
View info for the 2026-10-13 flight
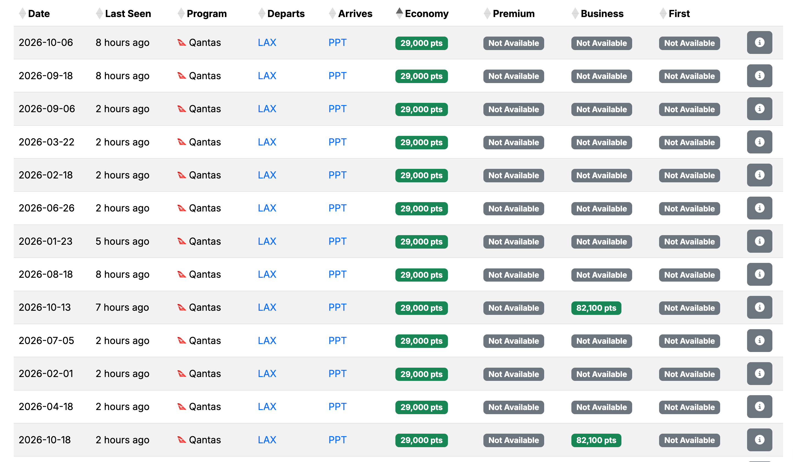point(759,307)
